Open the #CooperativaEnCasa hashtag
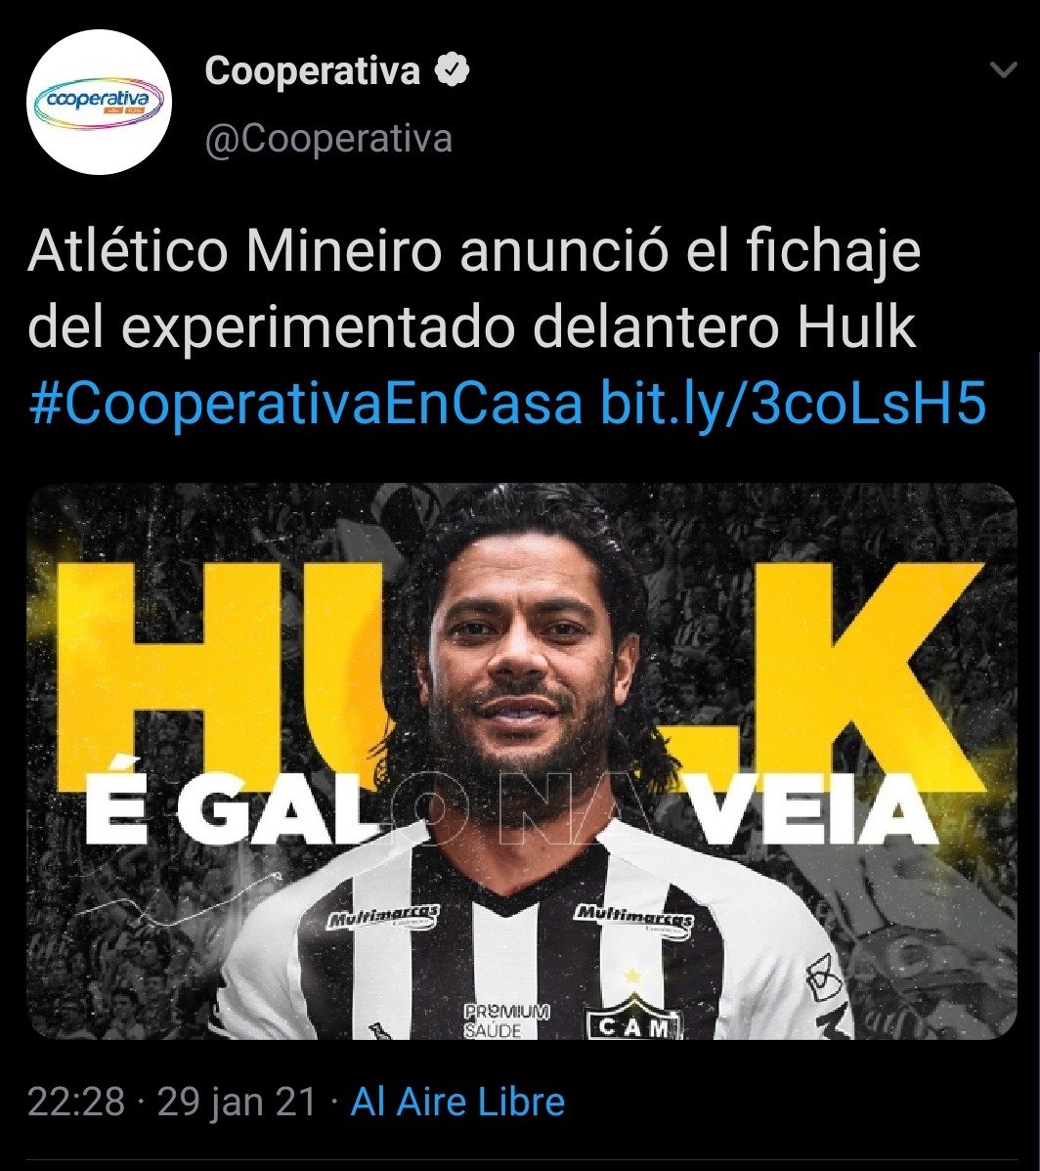This screenshot has width=1040, height=1171. click(x=305, y=404)
